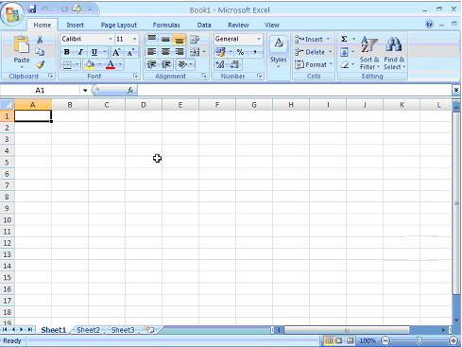
Task: Apply Comma style
Action: click(255, 52)
